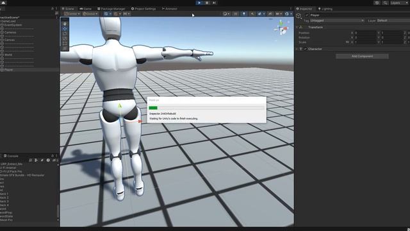This screenshot has width=410, height=231.
Task: Click the Rotation Y field
Action: [x=391, y=37]
